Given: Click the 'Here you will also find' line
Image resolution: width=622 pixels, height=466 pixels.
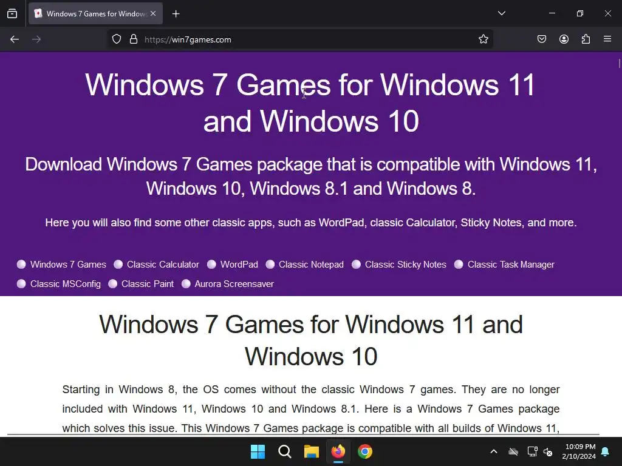Looking at the screenshot, I should point(311,222).
